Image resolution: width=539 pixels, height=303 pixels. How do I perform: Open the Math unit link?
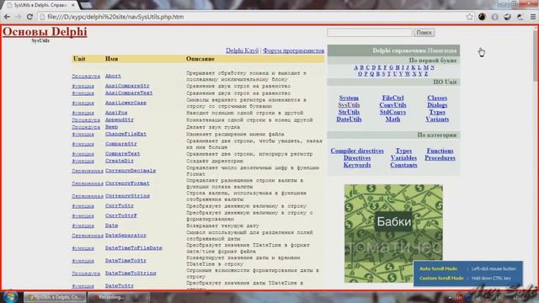coord(393,120)
